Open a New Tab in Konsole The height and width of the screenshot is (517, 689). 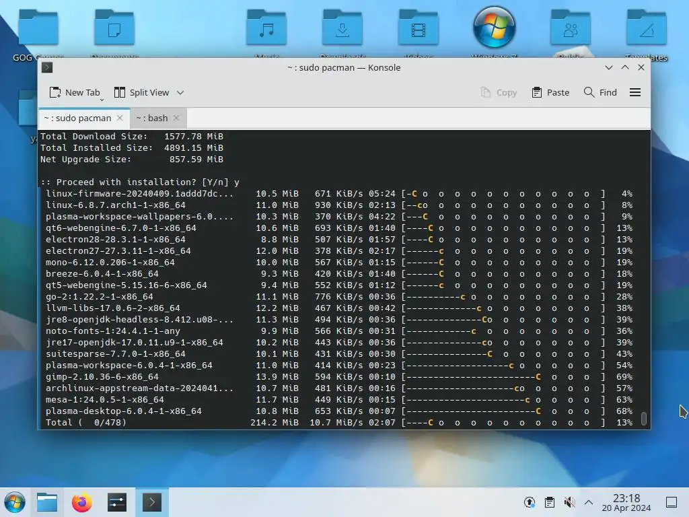coord(75,92)
